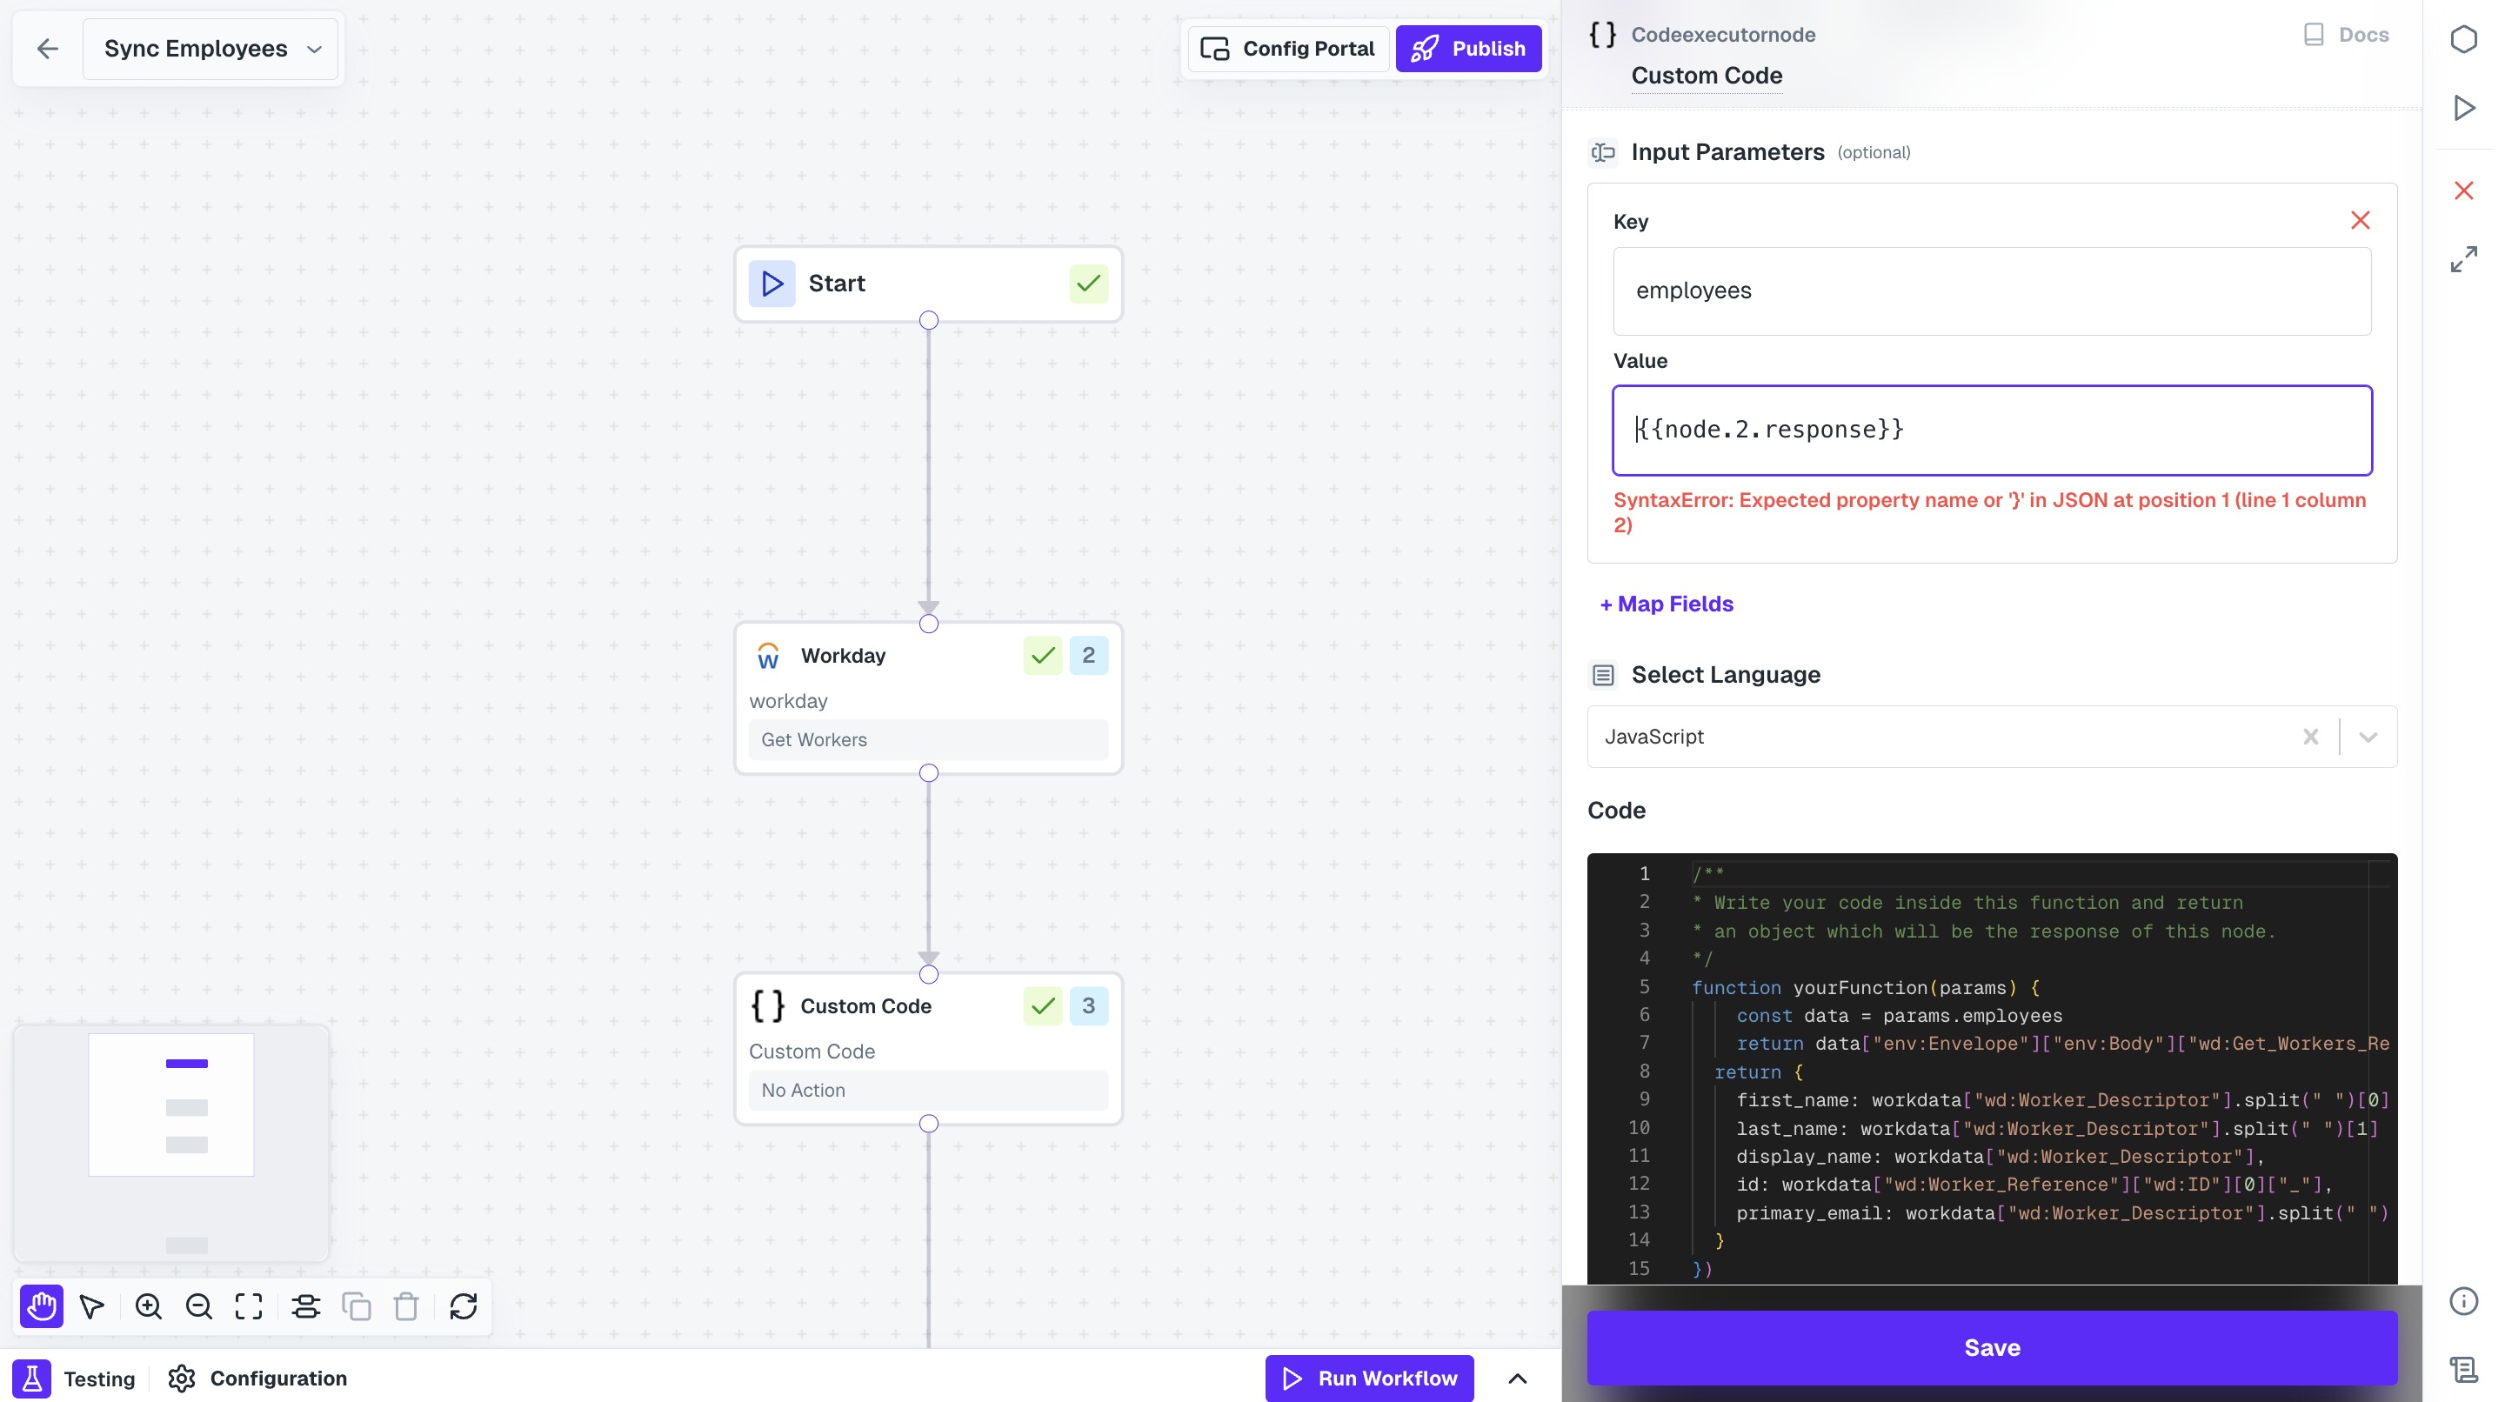Expand the node panel to fullscreen
2505x1402 pixels.
(x=2464, y=258)
